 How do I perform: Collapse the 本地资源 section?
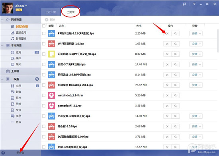[2, 45]
